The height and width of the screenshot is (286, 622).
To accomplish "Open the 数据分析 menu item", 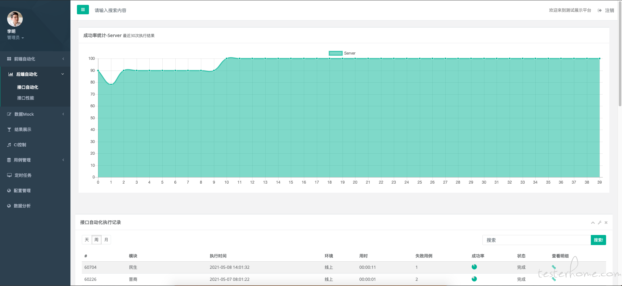I will [x=22, y=206].
